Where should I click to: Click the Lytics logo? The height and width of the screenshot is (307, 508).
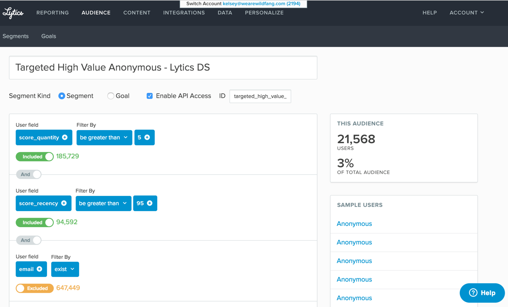[13, 13]
